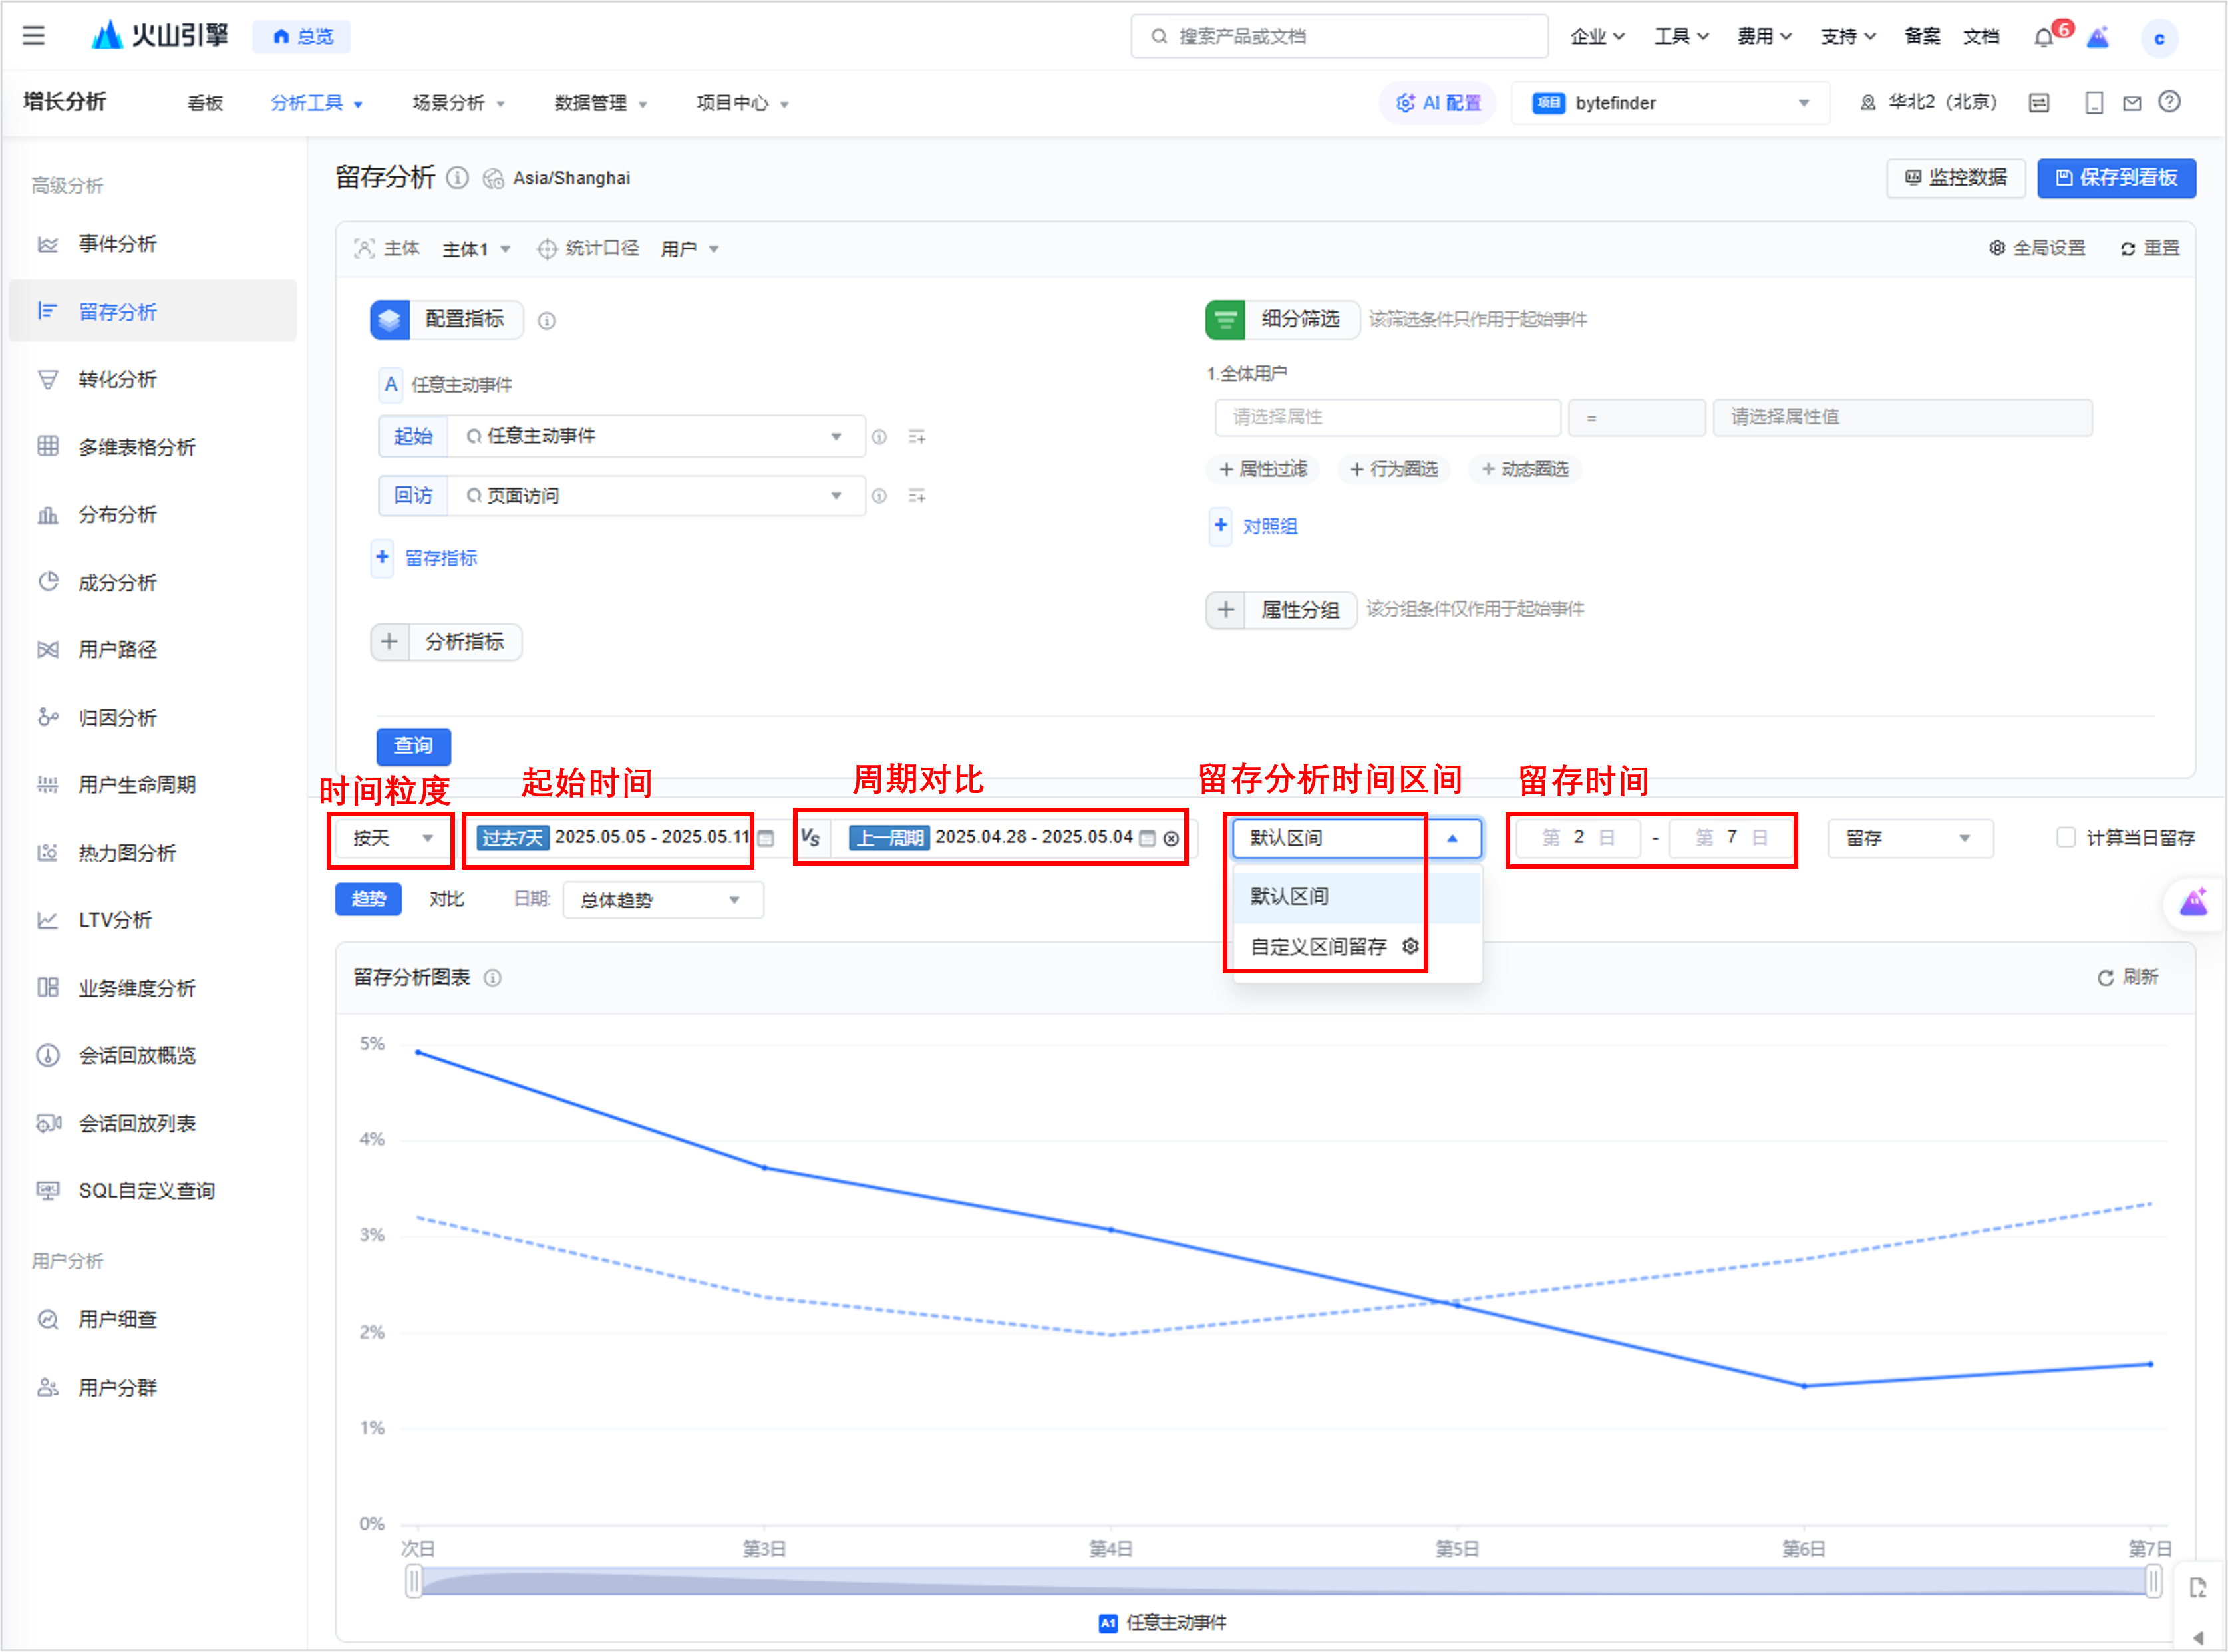Expand 回访 页面访问 event dropdown
The width and height of the screenshot is (2228, 1652).
[656, 496]
